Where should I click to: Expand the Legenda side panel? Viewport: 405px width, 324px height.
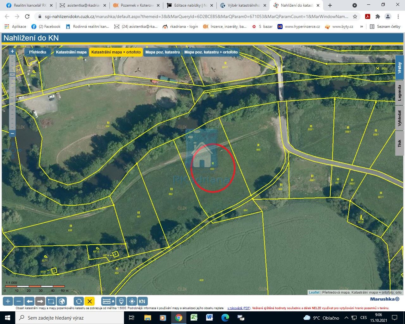tap(400, 93)
